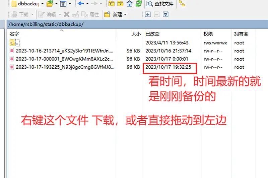The width and height of the screenshot is (268, 178).
Task: Click the unselect files minus icon
Action: [x=156, y=14]
